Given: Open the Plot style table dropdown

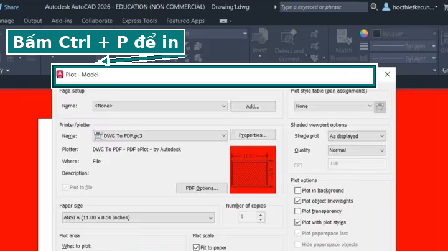Looking at the screenshot, I should 334,106.
